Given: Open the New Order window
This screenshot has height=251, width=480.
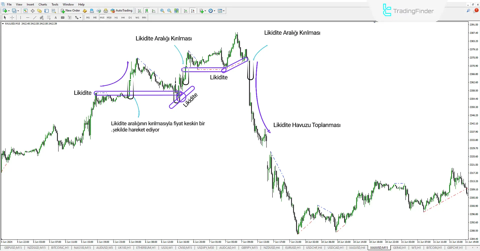Looking at the screenshot, I should pos(70,10).
